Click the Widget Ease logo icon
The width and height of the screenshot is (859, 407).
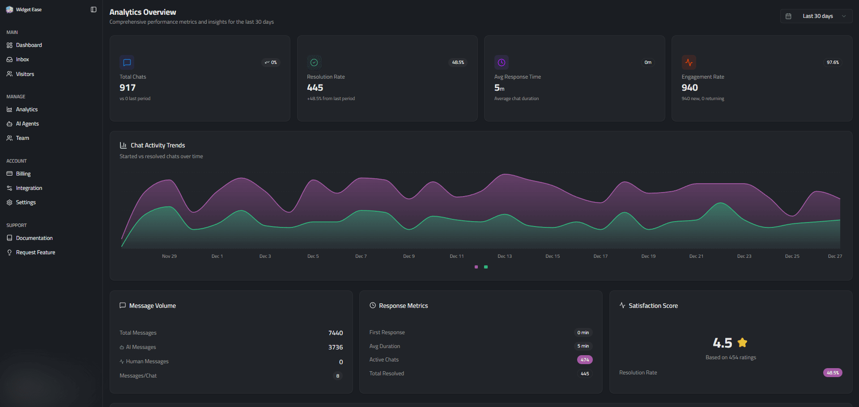coord(9,9)
